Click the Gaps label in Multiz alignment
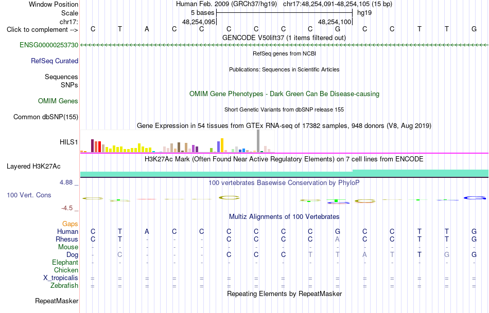The height and width of the screenshot is (313, 489). tap(70, 224)
